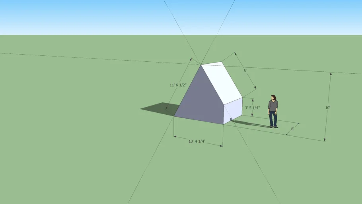
Task: Click the 8' dimension above the roof
Action: pyautogui.click(x=245, y=71)
